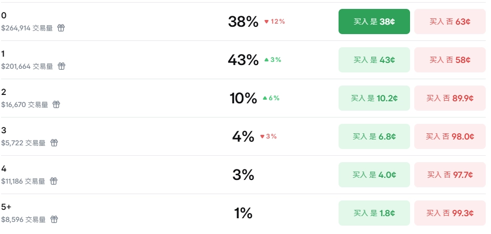
Task: Click the gift icon beside $201,664 volume
Action: pyautogui.click(x=62, y=66)
